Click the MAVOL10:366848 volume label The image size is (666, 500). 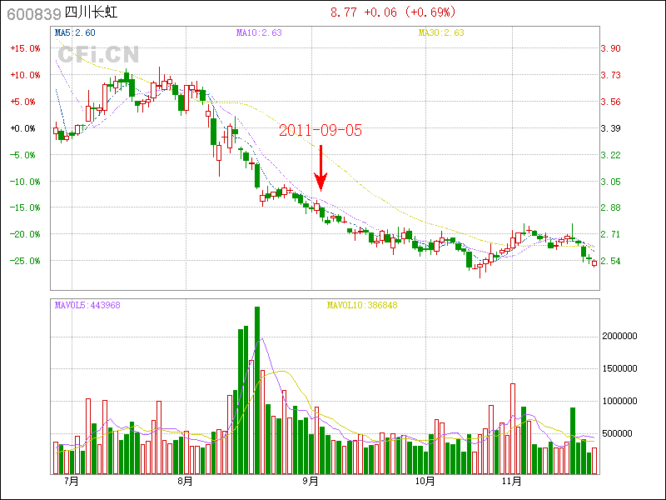(x=361, y=305)
